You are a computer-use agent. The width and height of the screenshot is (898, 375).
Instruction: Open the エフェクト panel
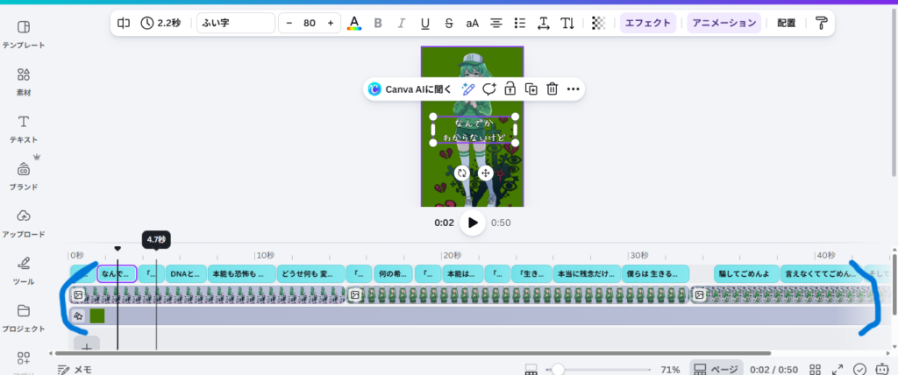point(647,23)
